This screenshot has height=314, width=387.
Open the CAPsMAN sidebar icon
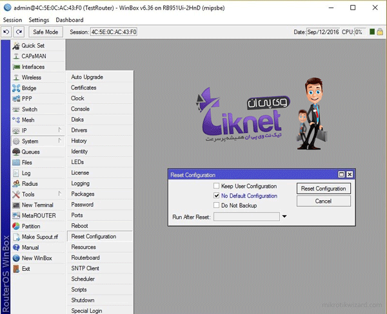pyautogui.click(x=16, y=57)
